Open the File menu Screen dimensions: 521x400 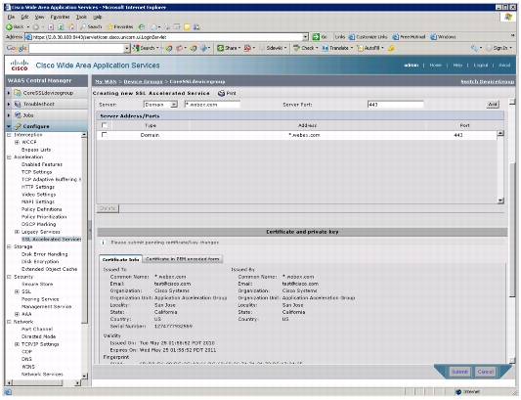click(x=11, y=17)
